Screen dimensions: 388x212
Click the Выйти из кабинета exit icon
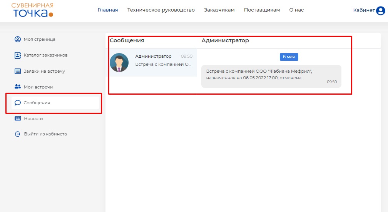click(17, 134)
